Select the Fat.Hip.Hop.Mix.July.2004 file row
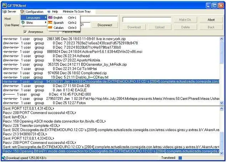Screen dimensions: 226x162 (x=111, y=99)
